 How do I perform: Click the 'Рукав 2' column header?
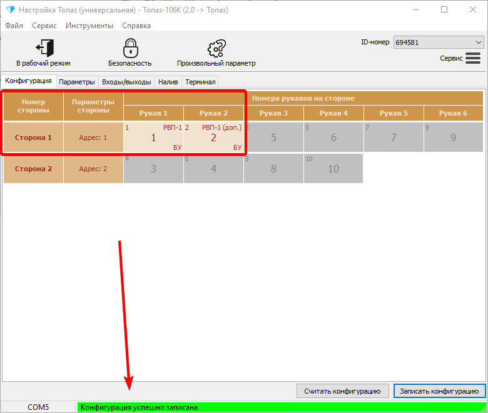(213, 113)
